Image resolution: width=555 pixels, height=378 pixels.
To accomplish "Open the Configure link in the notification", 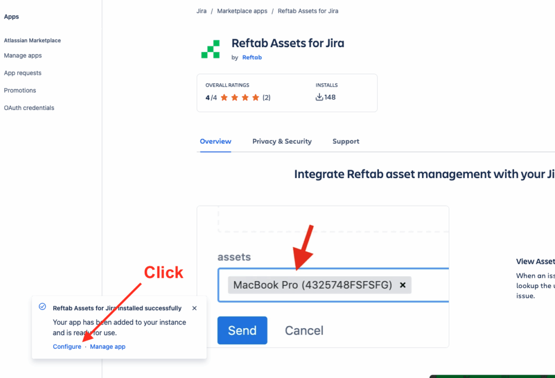I will [x=67, y=347].
